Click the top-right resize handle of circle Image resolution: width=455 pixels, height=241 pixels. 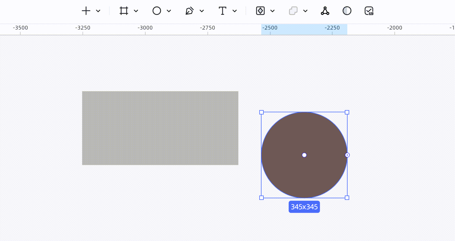[x=347, y=112]
